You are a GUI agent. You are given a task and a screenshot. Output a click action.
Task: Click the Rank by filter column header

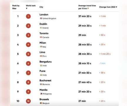tap(16, 7)
